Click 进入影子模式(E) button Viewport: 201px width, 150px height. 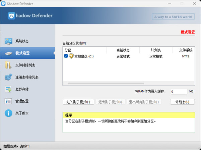point(78,102)
